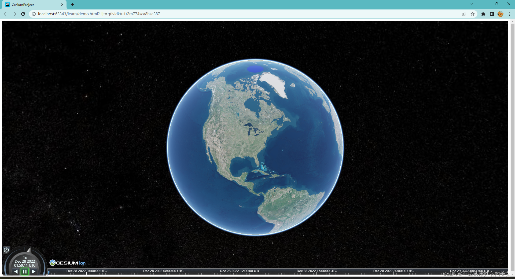Go forward in browser history
This screenshot has height=279, width=515.
point(14,14)
